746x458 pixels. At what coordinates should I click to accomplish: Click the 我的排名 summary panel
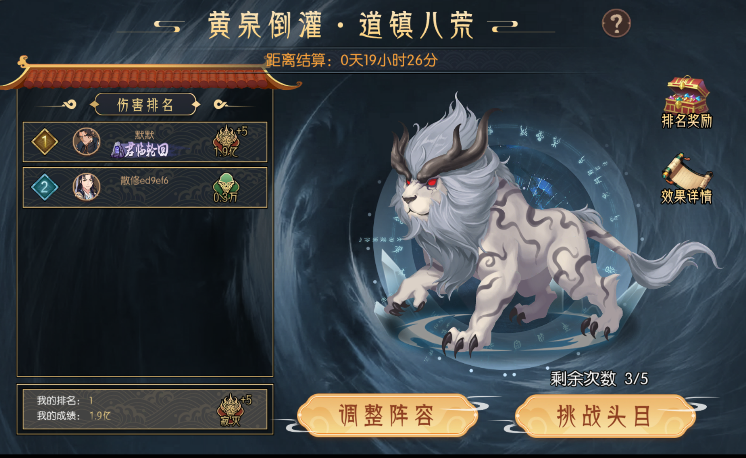coord(145,409)
